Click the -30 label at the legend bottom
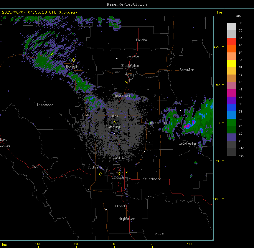Image resolution: width=254 pixels, height=248 pixels. tap(241, 156)
